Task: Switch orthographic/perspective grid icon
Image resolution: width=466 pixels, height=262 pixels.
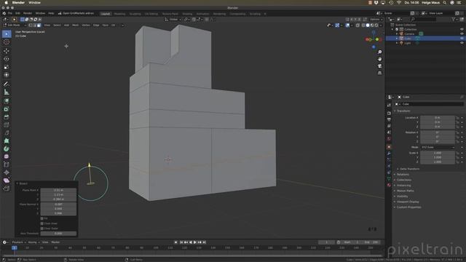Action: coord(379,73)
